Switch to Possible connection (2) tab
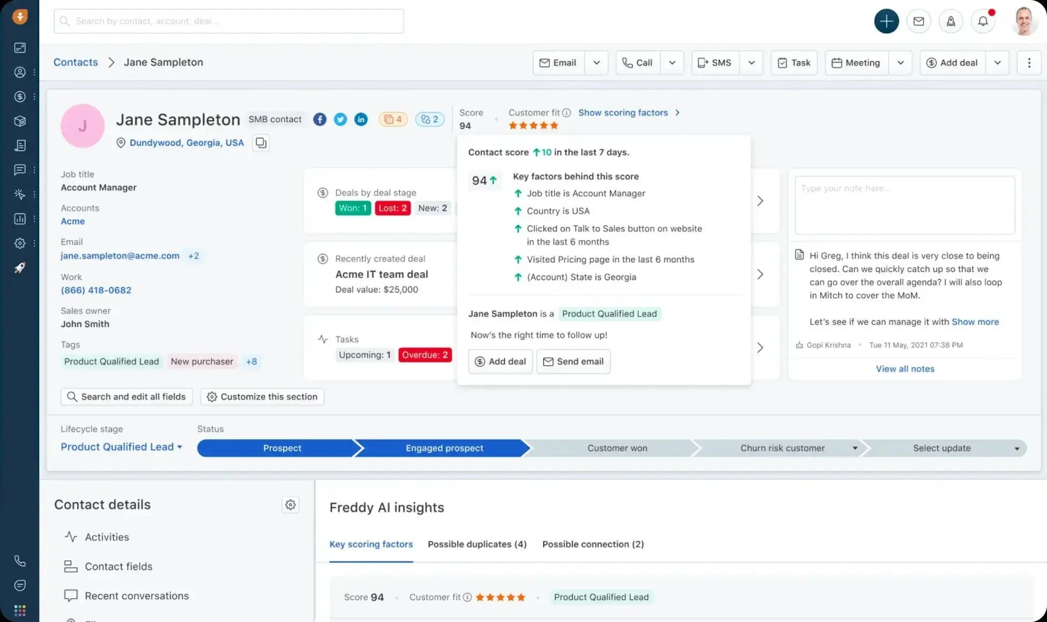1047x622 pixels. click(593, 544)
